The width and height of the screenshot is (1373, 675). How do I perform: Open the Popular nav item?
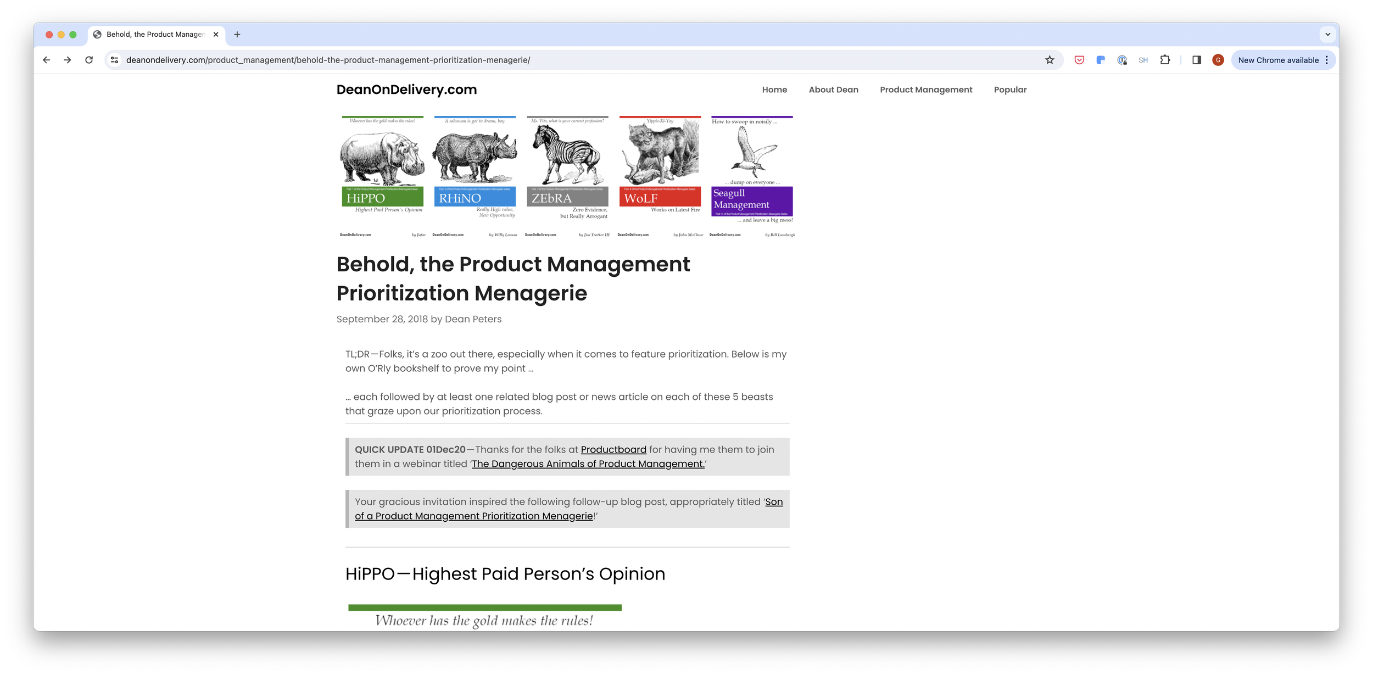(x=1010, y=90)
